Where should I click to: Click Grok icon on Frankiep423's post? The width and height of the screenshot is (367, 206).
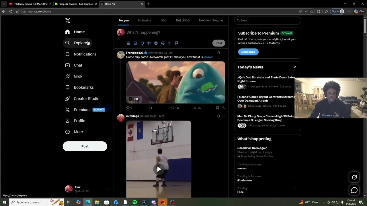click(x=218, y=53)
